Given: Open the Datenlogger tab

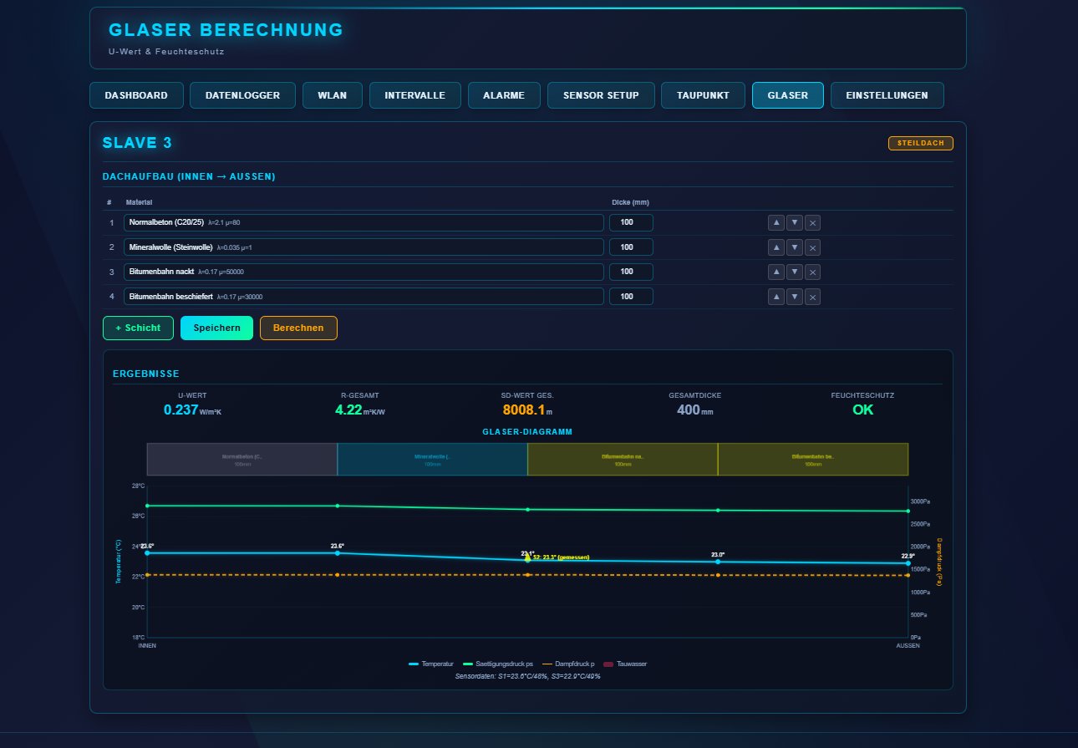Looking at the screenshot, I should click(x=242, y=95).
